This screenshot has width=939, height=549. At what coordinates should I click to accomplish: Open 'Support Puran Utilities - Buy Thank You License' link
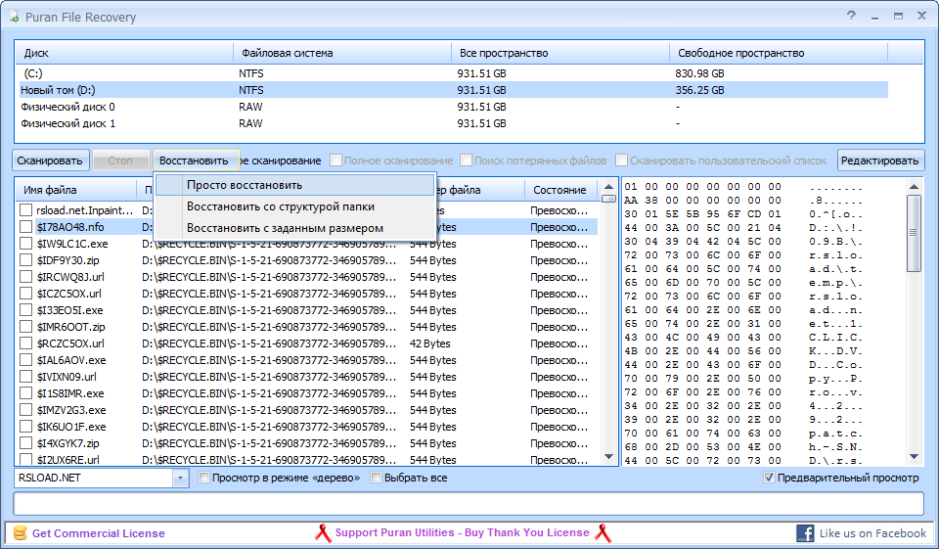click(463, 532)
